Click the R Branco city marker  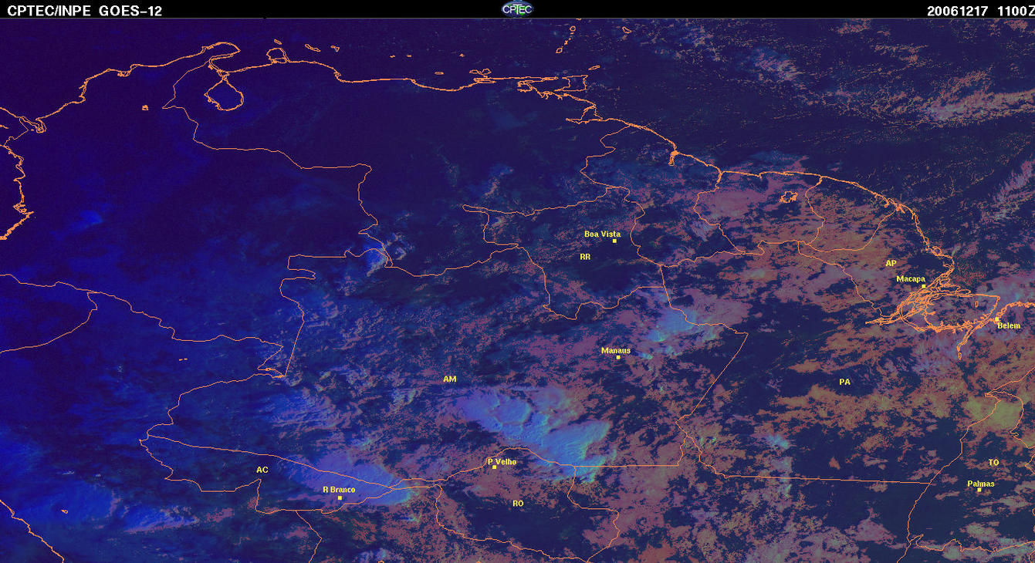tap(340, 497)
